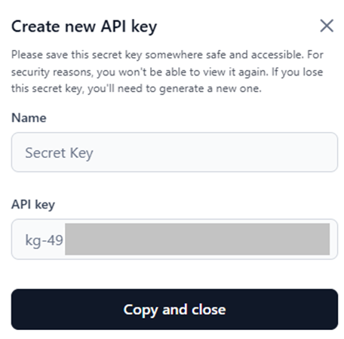Click the API key field label
Image resolution: width=344 pixels, height=339 pixels.
[33, 205]
